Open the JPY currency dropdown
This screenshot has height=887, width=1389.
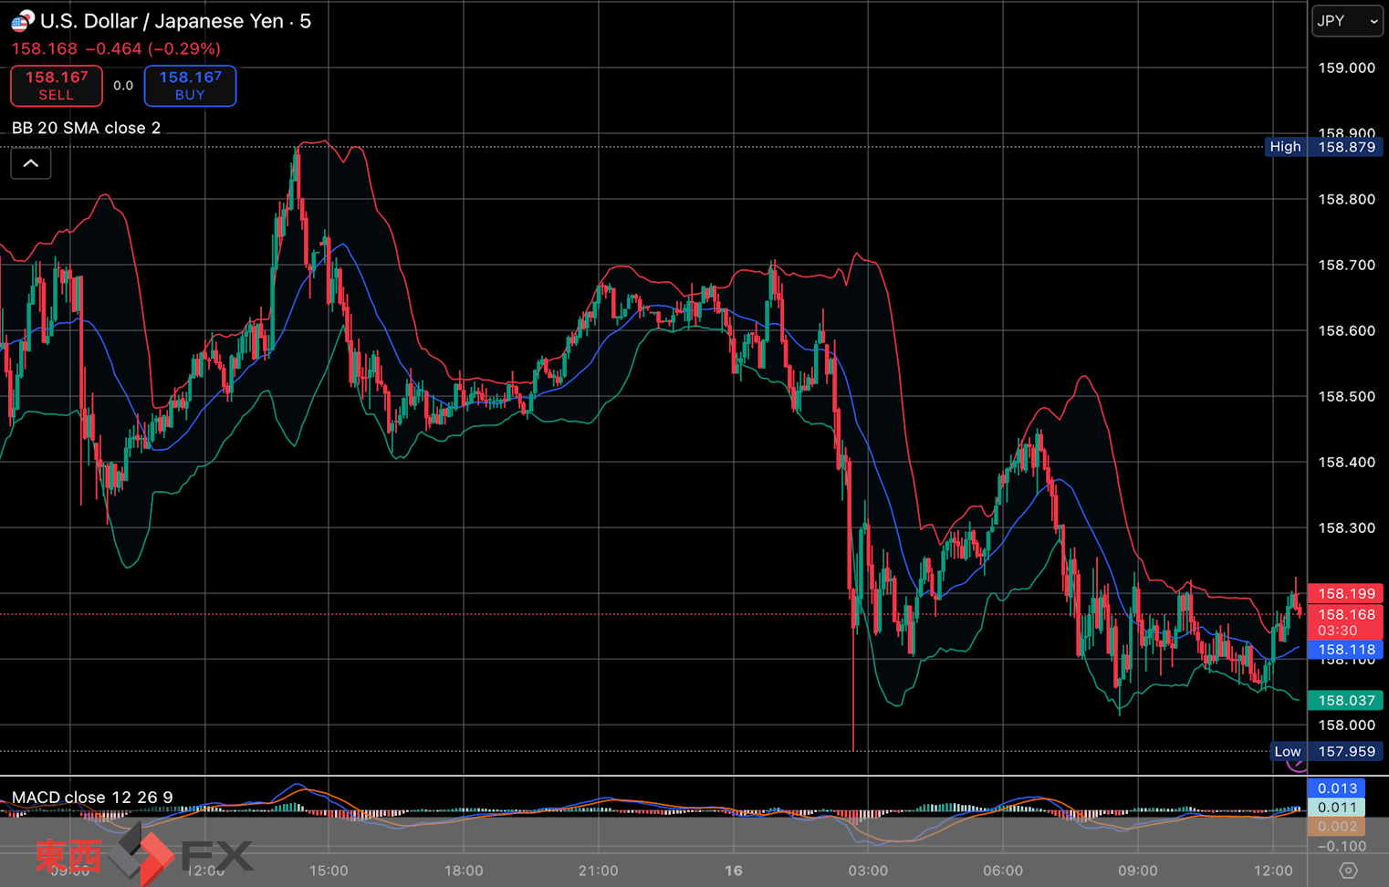pos(1347,21)
